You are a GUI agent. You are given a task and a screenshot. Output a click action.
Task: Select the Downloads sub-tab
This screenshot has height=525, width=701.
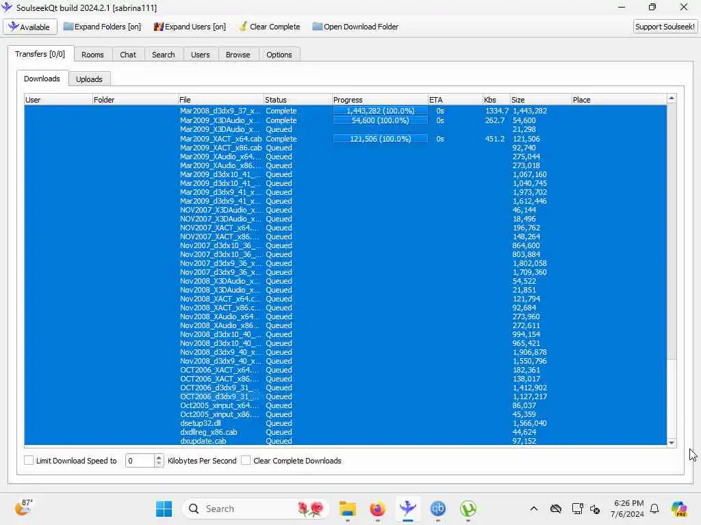(42, 79)
